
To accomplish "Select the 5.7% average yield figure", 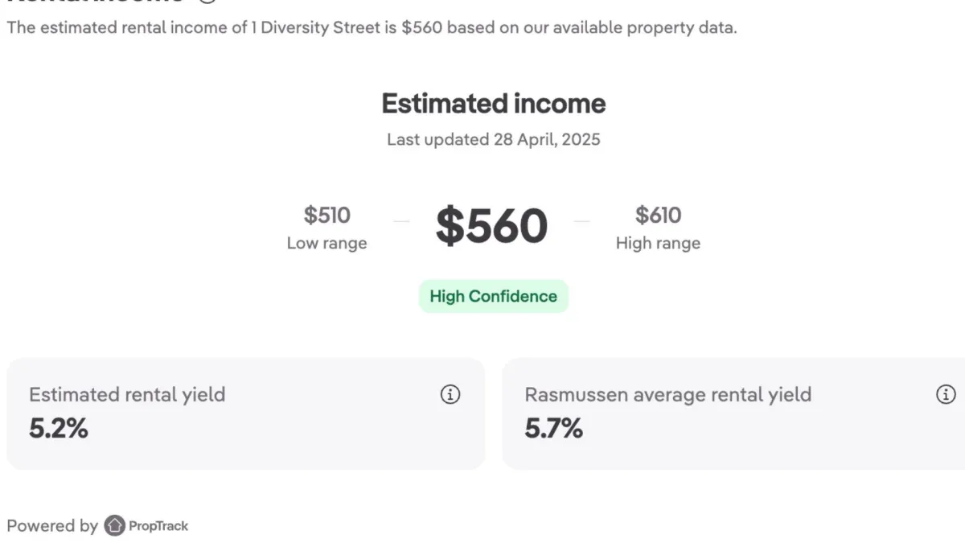I will click(x=553, y=429).
